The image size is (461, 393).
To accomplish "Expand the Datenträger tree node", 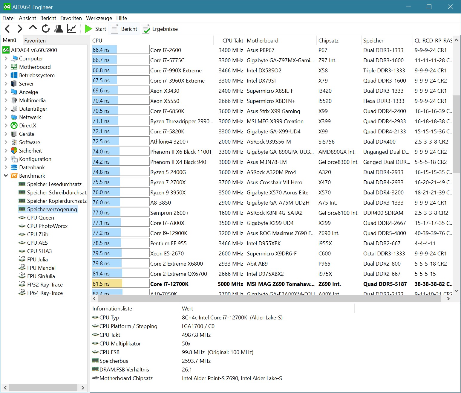I will click(6, 109).
